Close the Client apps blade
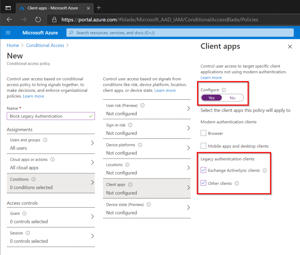The image size is (300, 255). 290,47
